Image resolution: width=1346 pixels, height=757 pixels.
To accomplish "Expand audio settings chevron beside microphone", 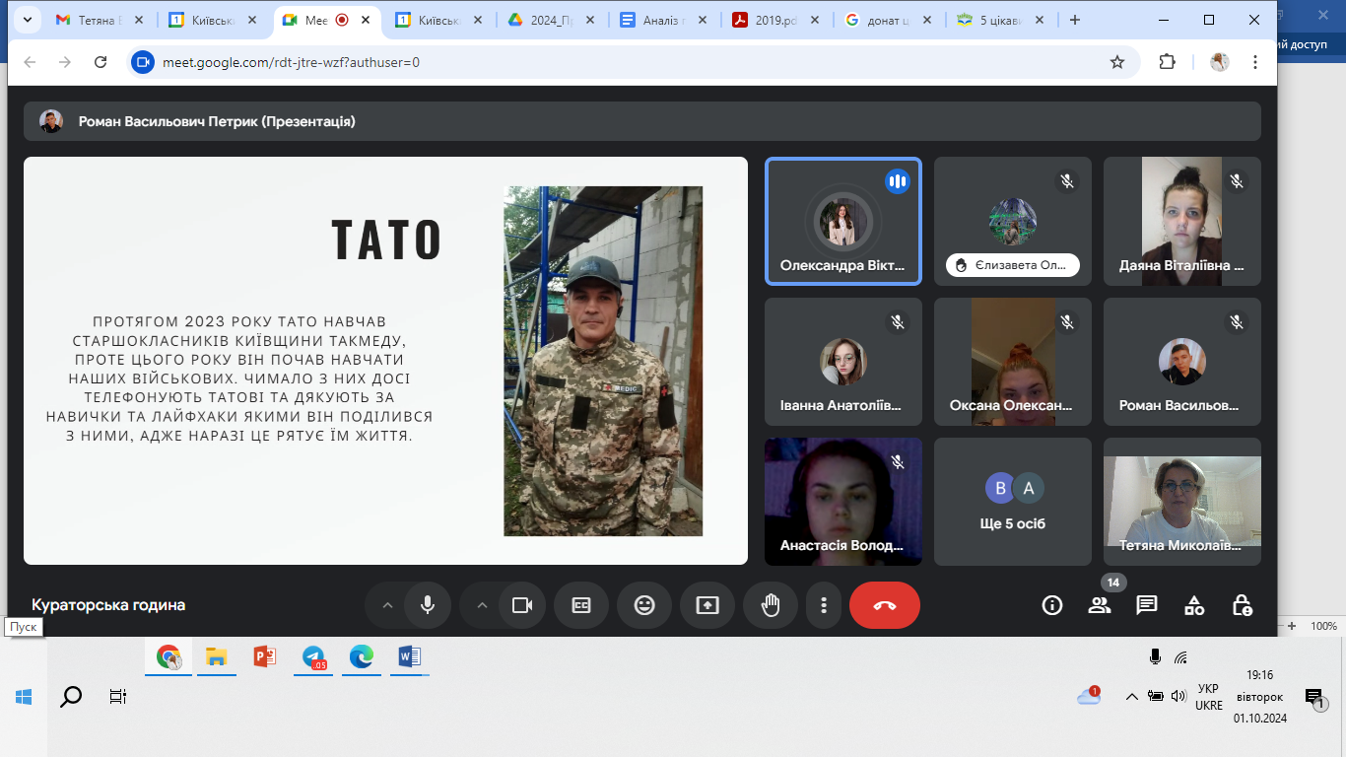I will point(387,605).
